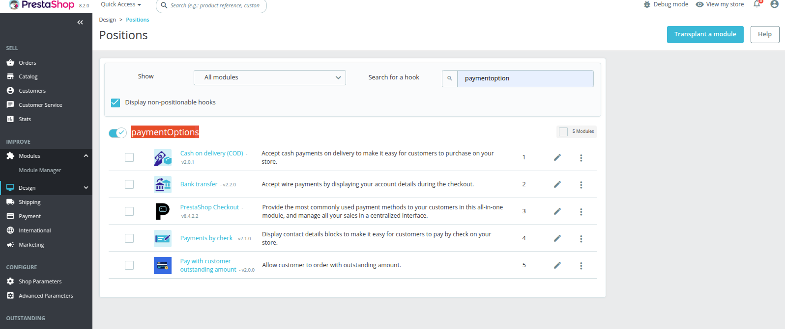Screen dimensions: 785x329
Task: Open Module Manager submenu item
Action: pos(40,170)
